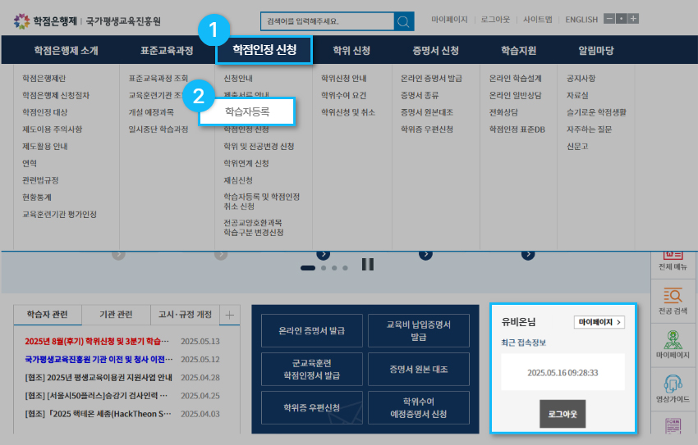Select 학위 및 전공변경 신청 link
The image size is (698, 445).
coord(259,146)
